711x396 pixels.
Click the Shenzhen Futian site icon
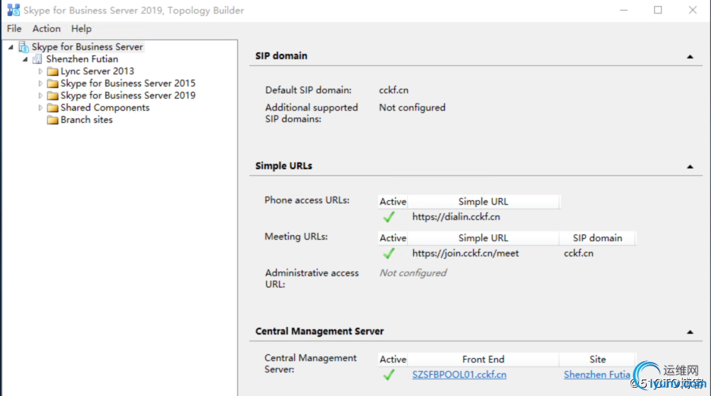37,59
